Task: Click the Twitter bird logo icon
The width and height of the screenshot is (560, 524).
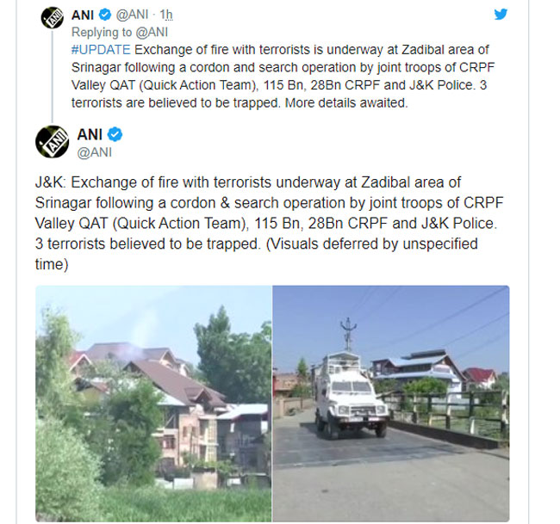Action: tap(501, 15)
